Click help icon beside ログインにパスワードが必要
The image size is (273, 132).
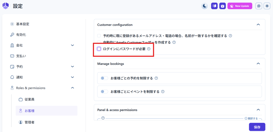pos(149,49)
